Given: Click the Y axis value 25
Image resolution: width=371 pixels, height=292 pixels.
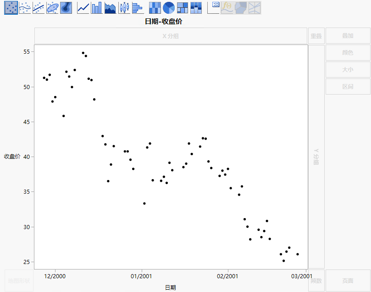Looking at the screenshot, I should [x=27, y=262].
